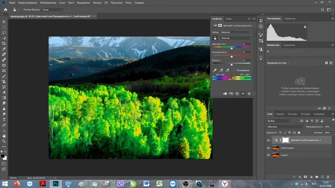Open the color range dropdown in the Properties panel
Screen dimensions: 335x188
[236, 38]
